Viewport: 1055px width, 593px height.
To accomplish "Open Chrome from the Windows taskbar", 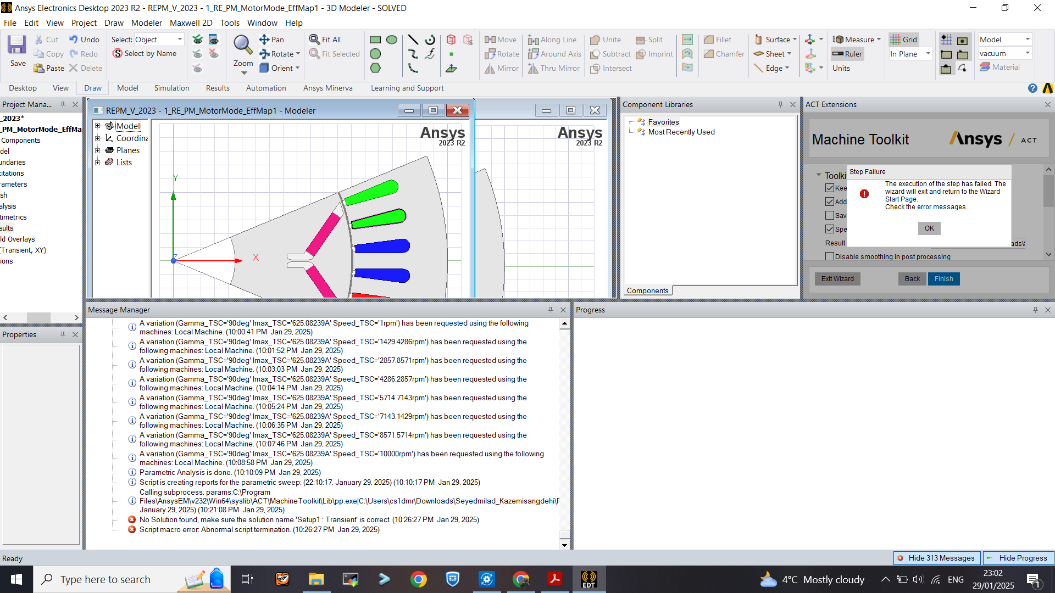I will [418, 579].
